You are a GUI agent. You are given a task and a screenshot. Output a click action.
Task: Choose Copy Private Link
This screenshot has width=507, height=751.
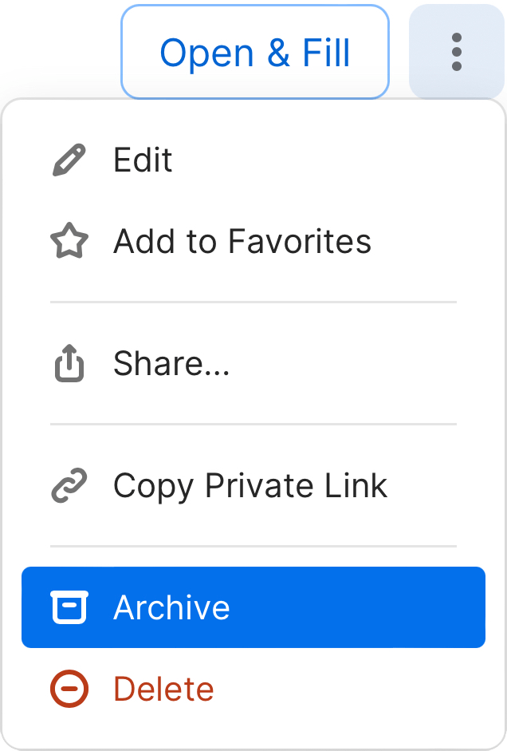point(250,484)
